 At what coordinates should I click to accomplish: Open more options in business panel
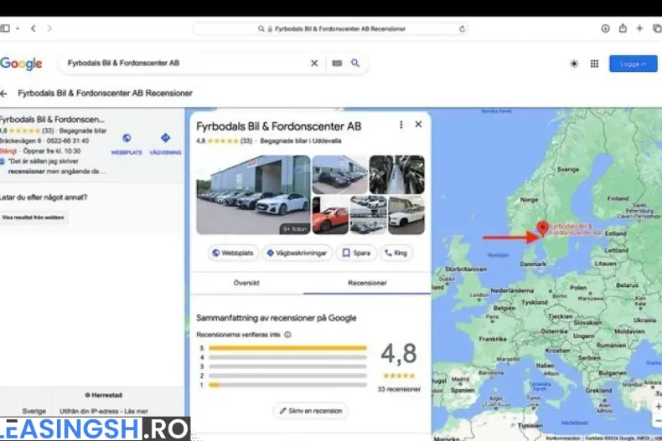click(x=401, y=125)
